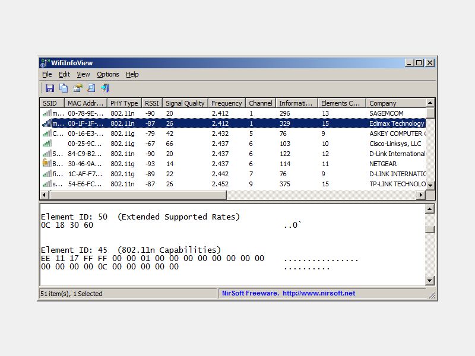Click horizontal scrollbar left arrow
This screenshot has height=356, width=475.
coord(45,195)
